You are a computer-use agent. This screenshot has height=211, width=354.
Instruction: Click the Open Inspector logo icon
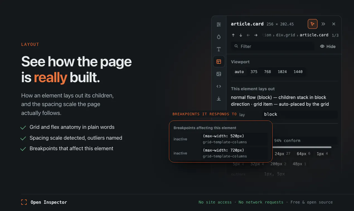24,202
